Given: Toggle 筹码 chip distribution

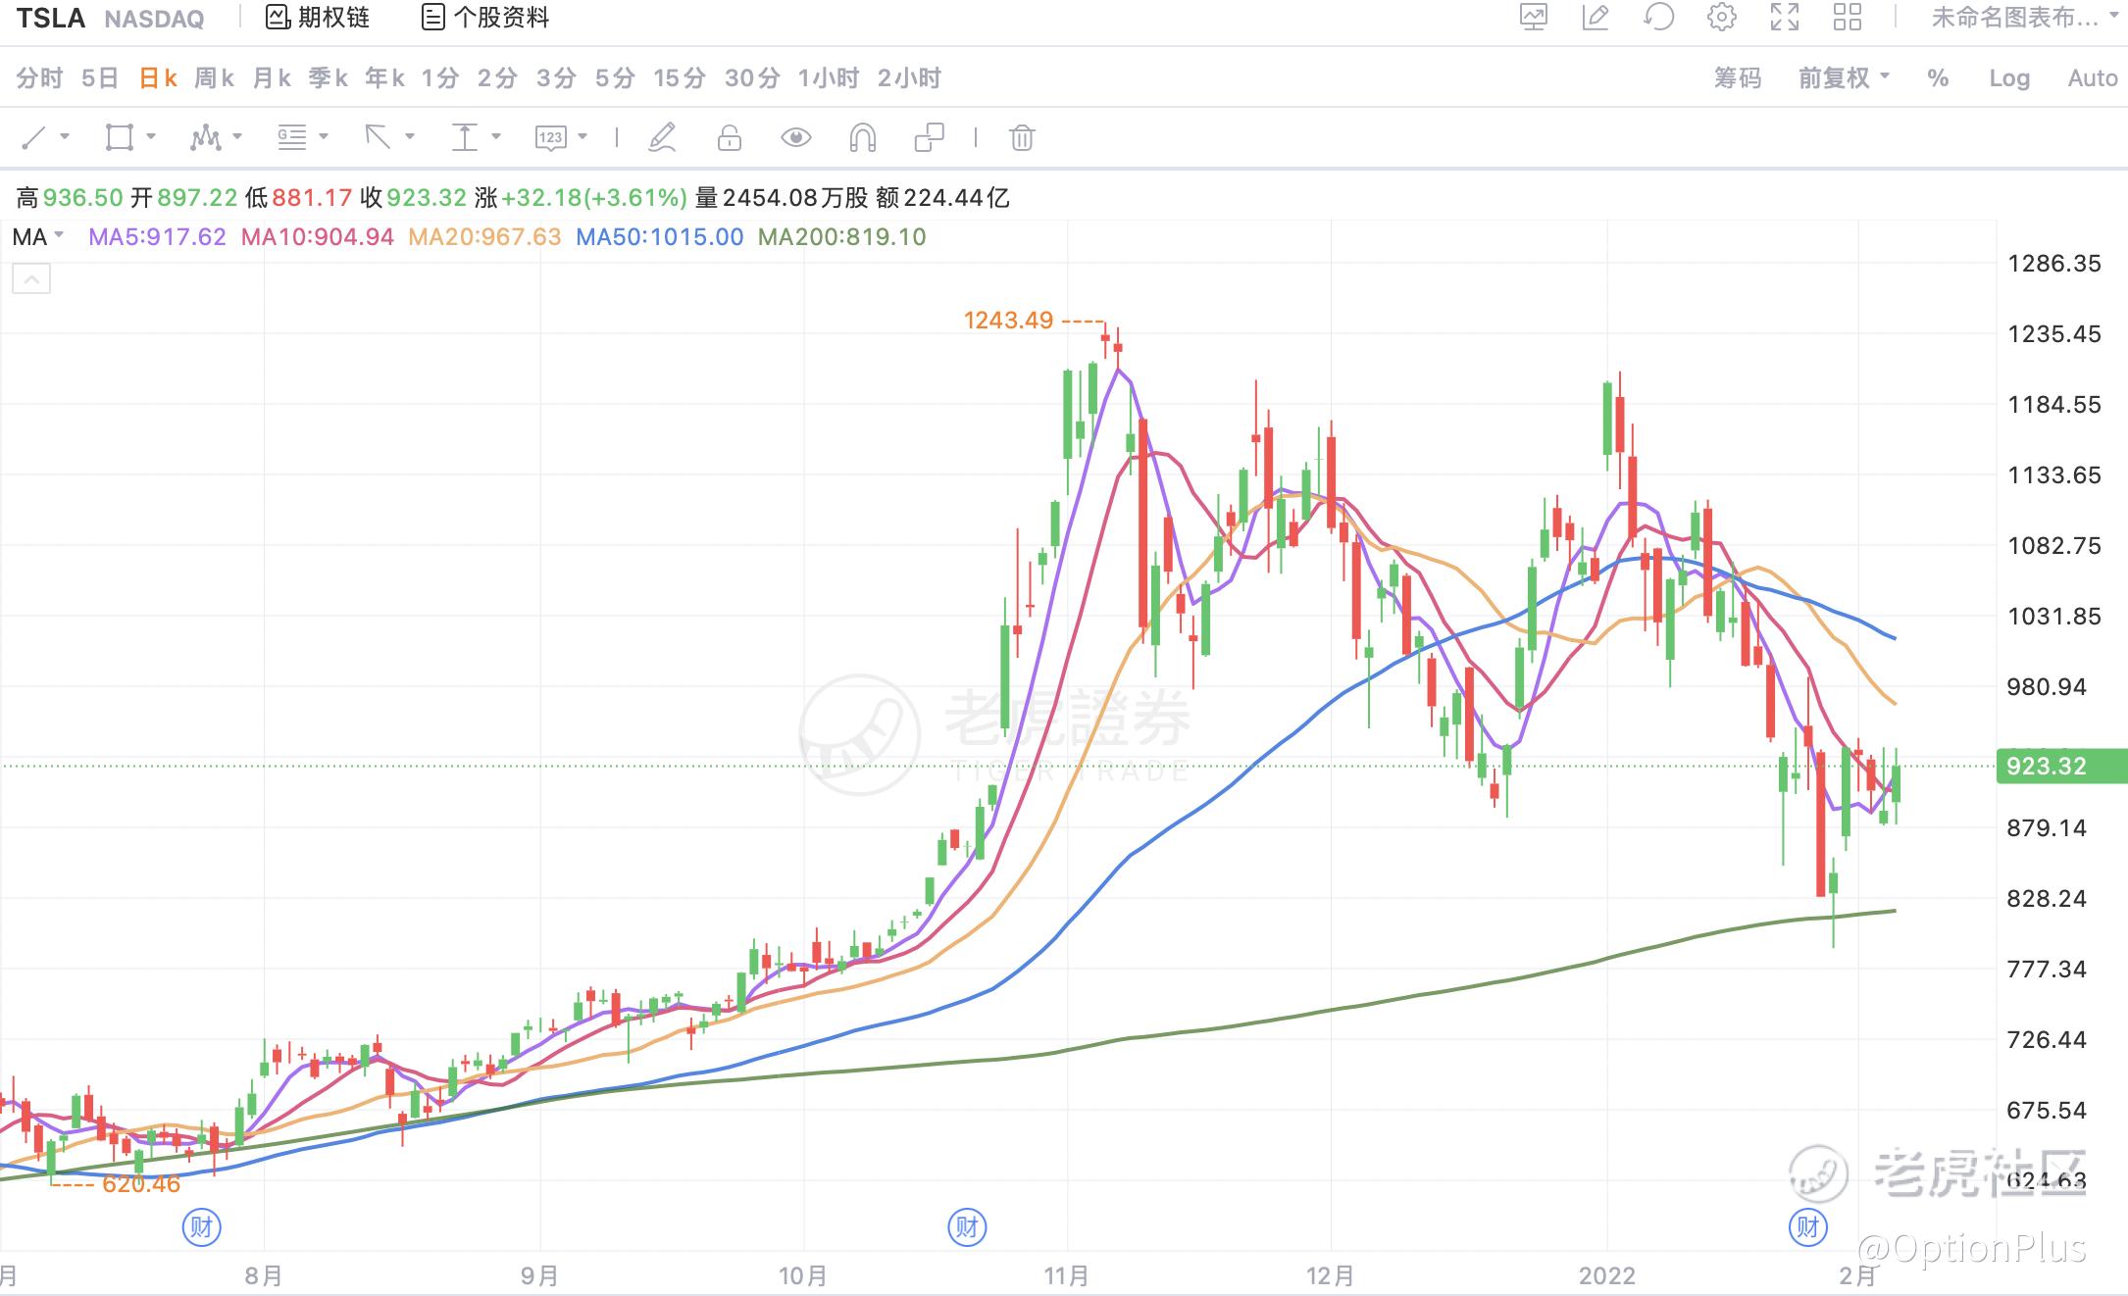Looking at the screenshot, I should click(1738, 78).
